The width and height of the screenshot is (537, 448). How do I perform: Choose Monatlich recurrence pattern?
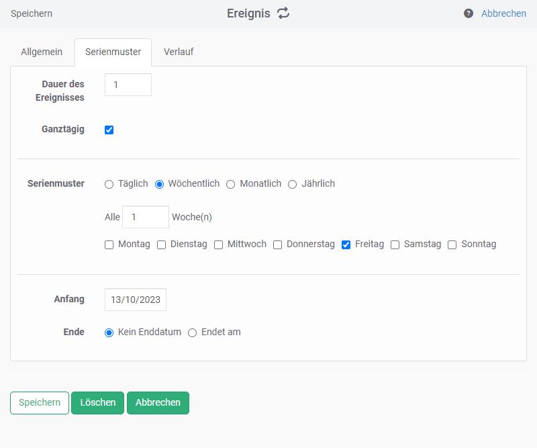coord(231,184)
